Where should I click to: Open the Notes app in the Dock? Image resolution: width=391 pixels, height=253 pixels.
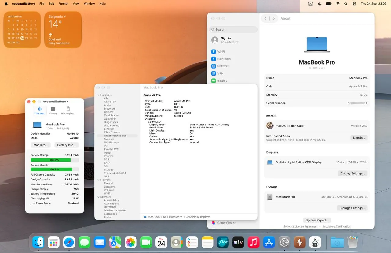pyautogui.click(x=207, y=243)
